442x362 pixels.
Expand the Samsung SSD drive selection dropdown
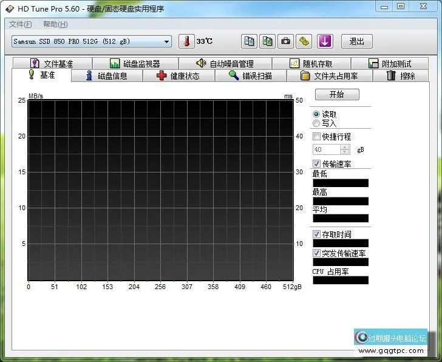pos(167,41)
